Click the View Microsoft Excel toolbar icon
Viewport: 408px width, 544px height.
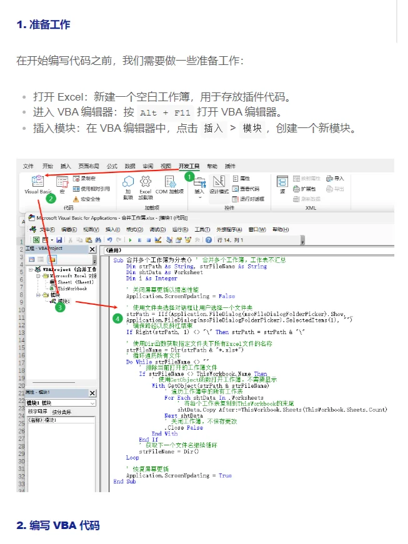[x=36, y=240]
